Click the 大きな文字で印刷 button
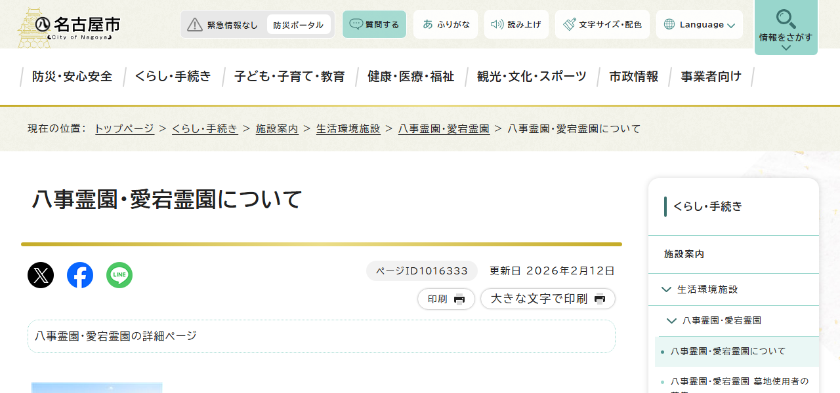This screenshot has height=393, width=840. pos(548,299)
